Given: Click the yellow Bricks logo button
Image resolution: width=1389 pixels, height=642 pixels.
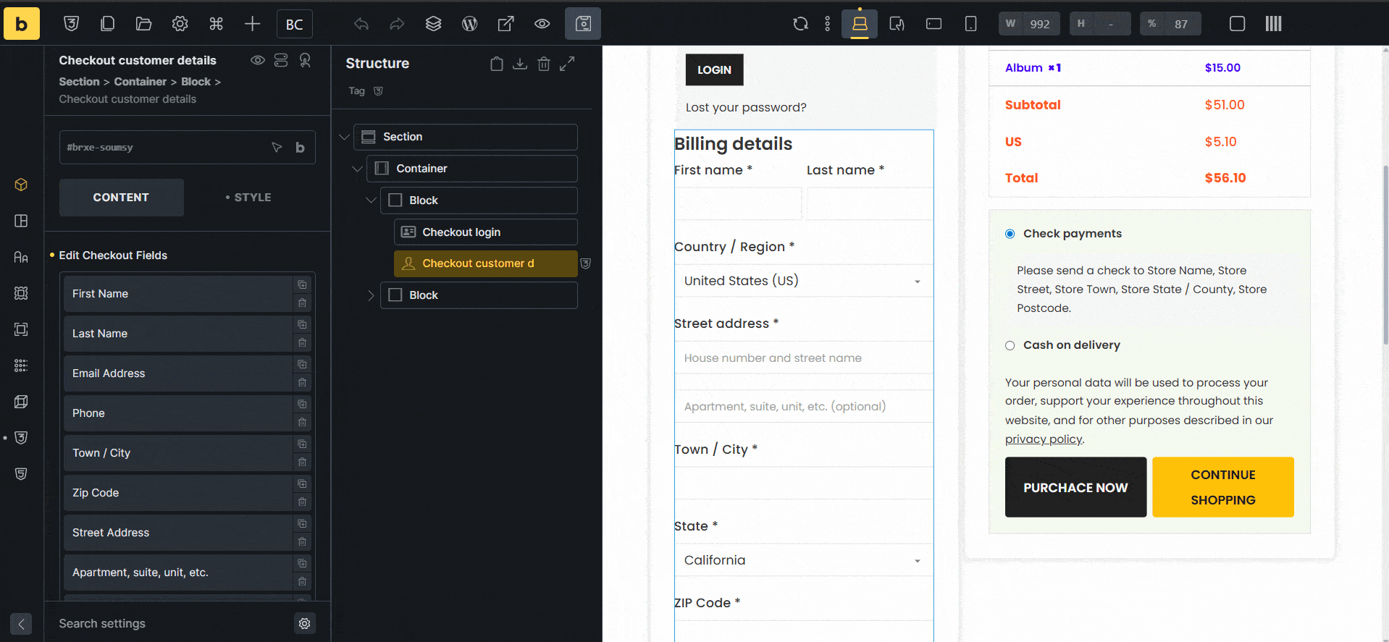Looking at the screenshot, I should pos(22,24).
